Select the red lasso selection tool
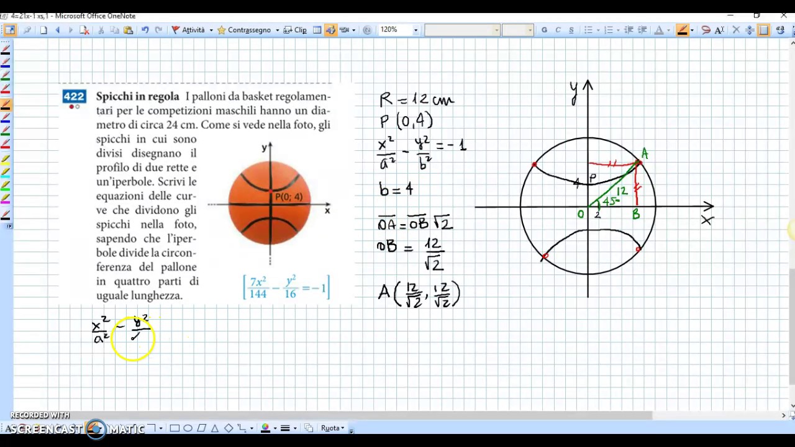Viewport: 795px width, 447px height. 706,30
